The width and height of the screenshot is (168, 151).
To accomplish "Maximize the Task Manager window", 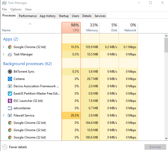I will tap(150, 3).
